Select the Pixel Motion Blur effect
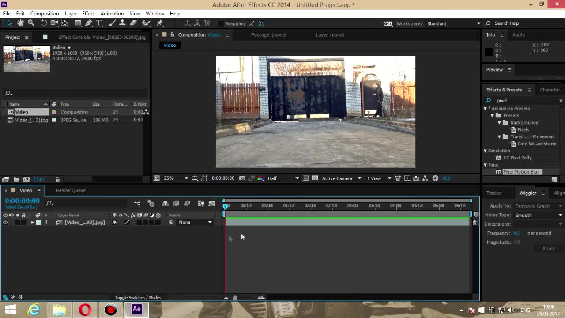Screen dimensions: 565x318 click(521, 172)
